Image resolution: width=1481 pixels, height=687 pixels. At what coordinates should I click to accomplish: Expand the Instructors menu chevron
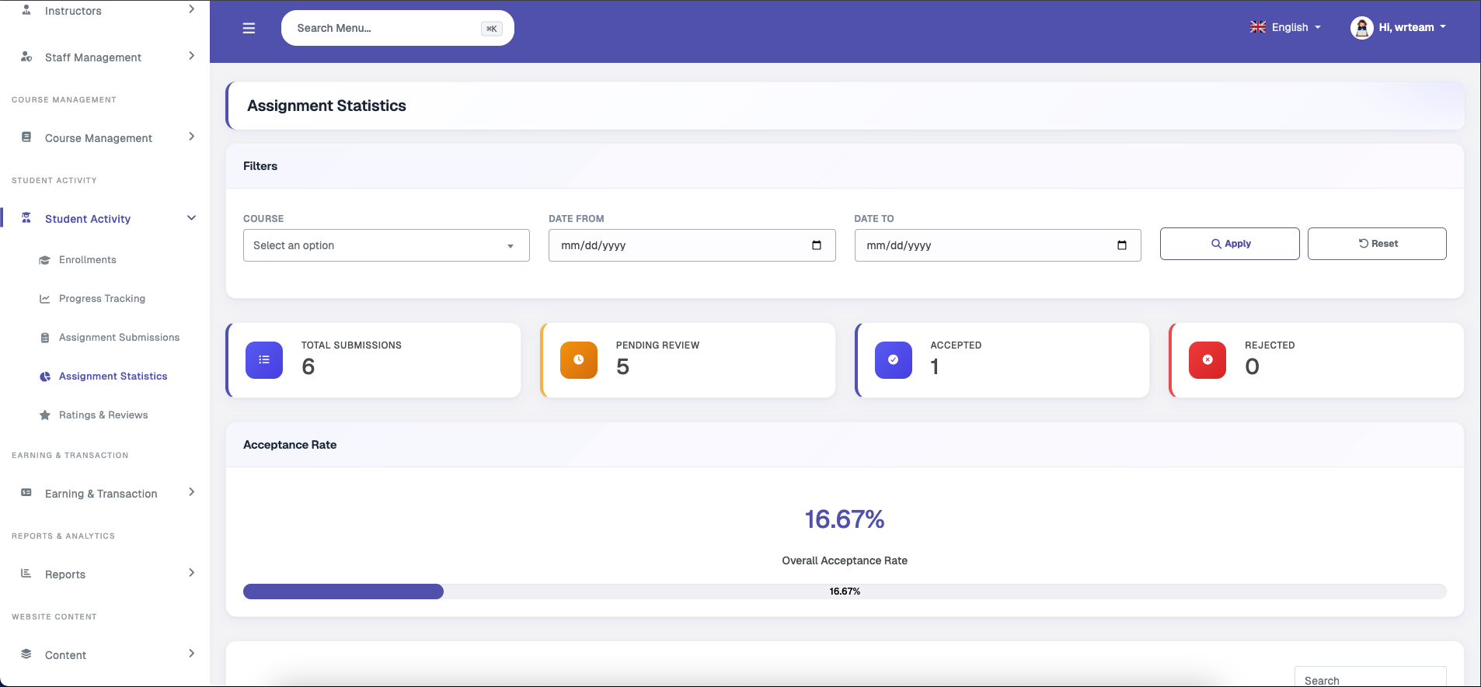click(191, 9)
